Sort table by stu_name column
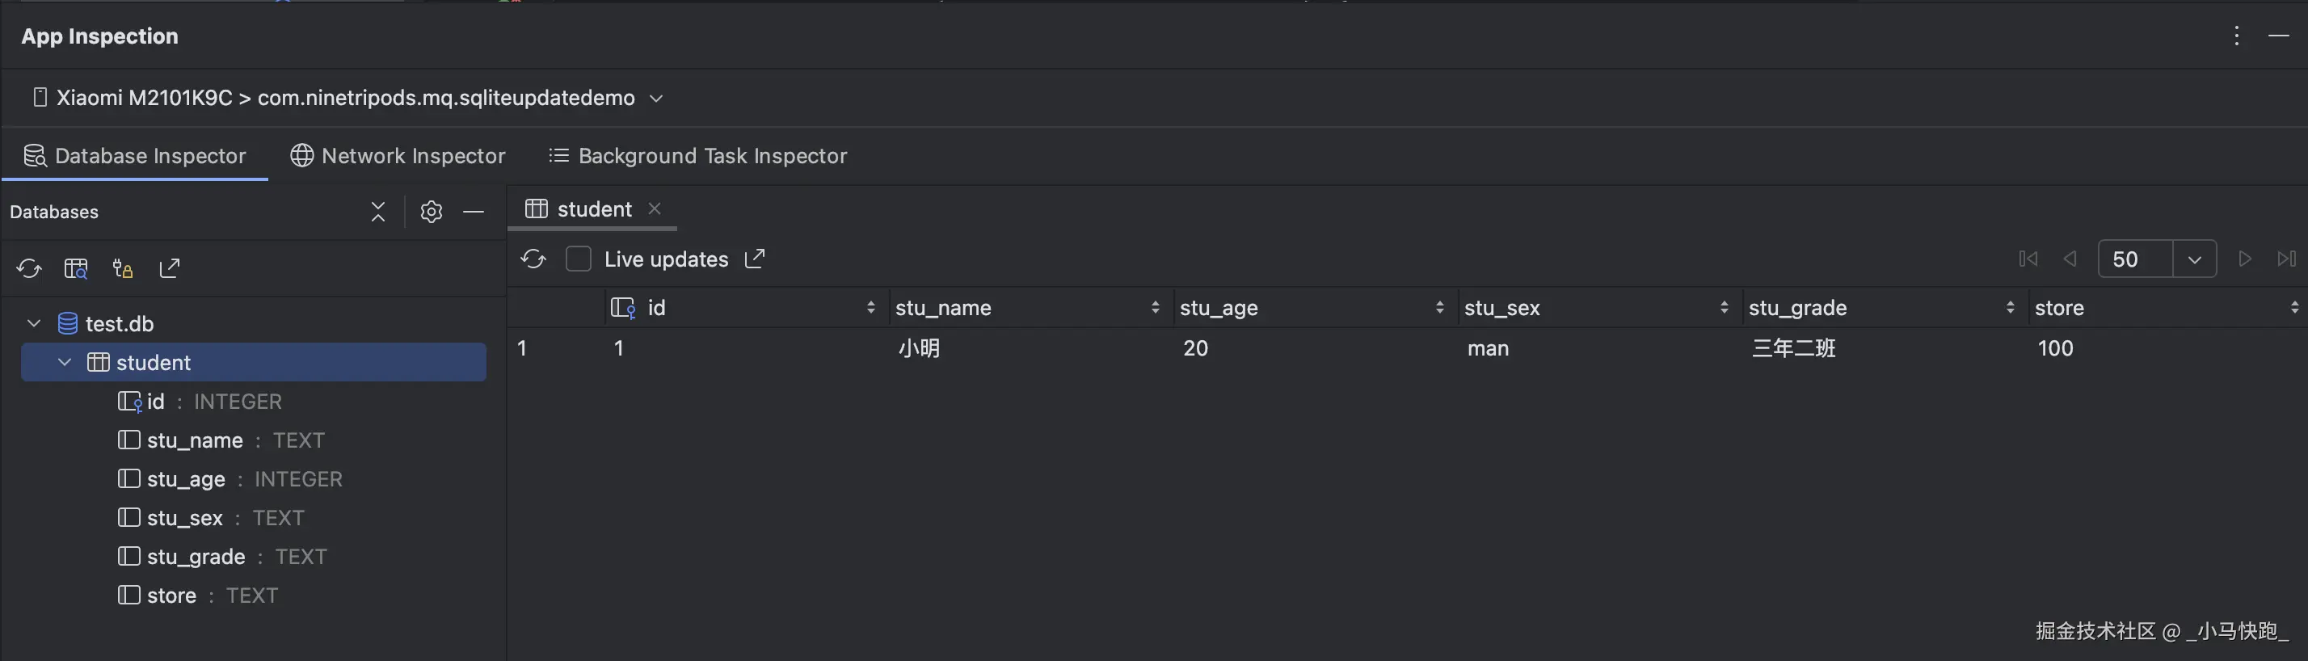Viewport: 2308px width, 661px height. click(x=1154, y=308)
